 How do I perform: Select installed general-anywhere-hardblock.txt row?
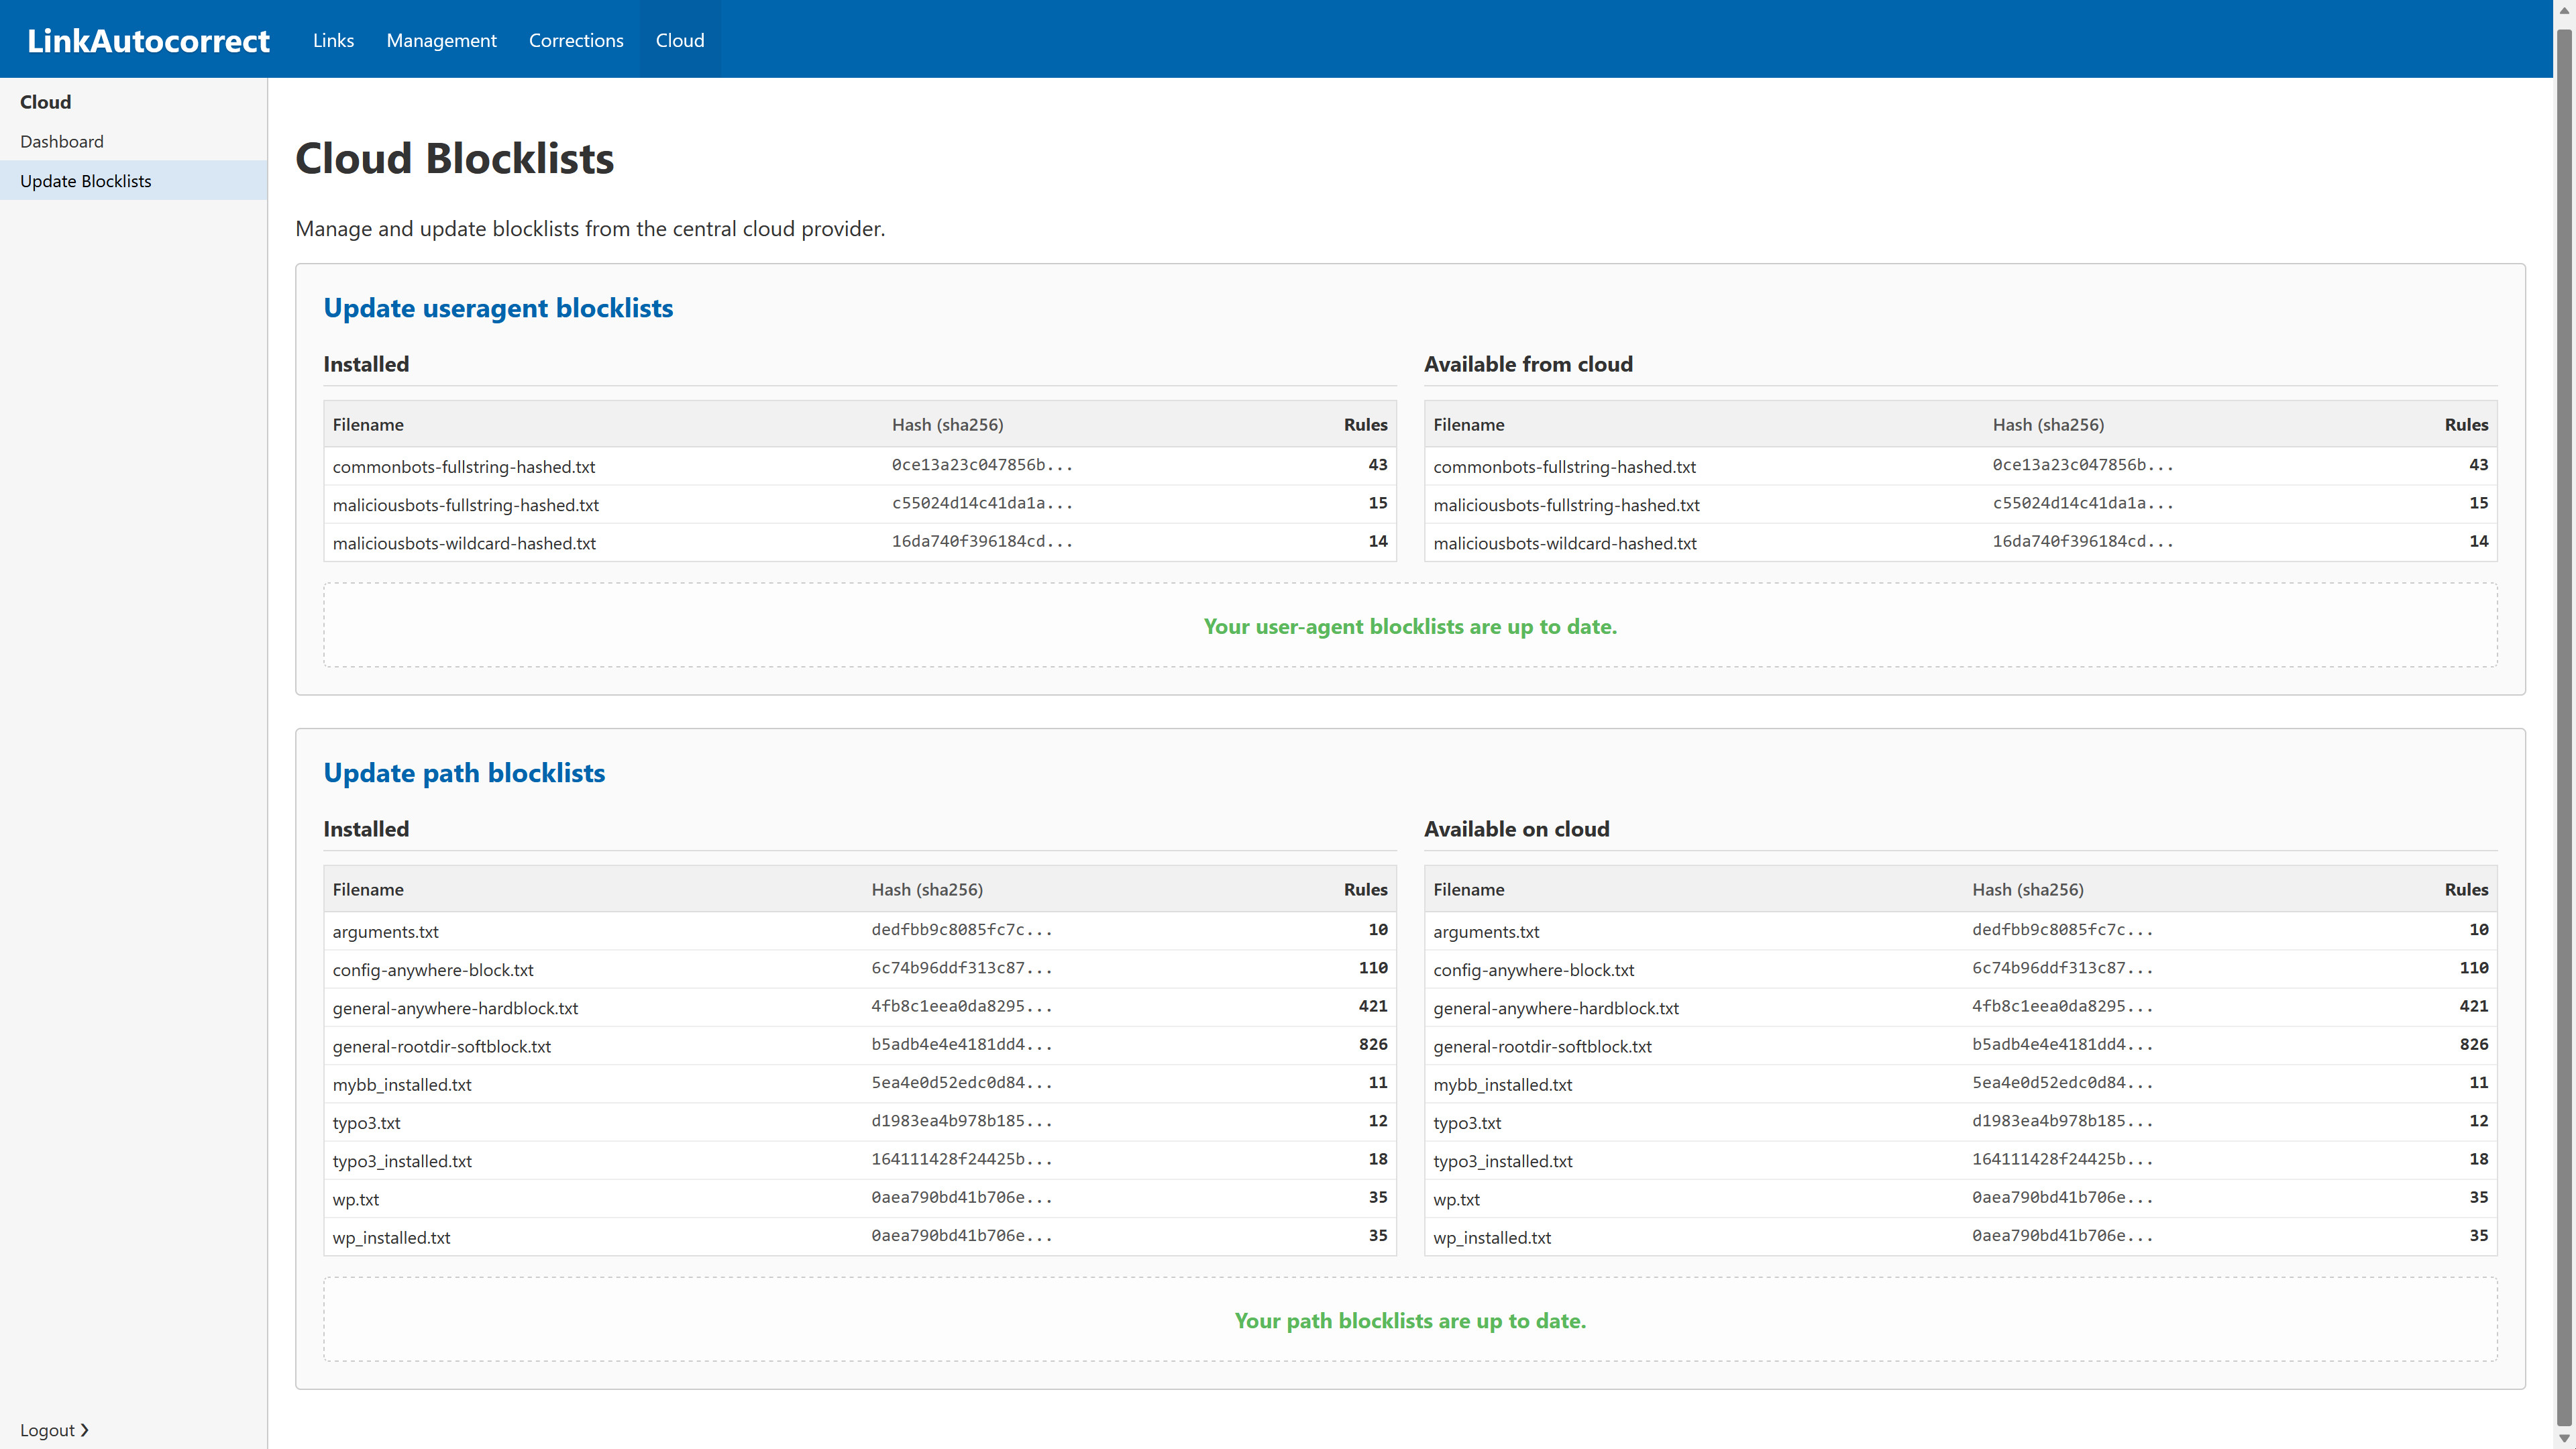tap(860, 1007)
